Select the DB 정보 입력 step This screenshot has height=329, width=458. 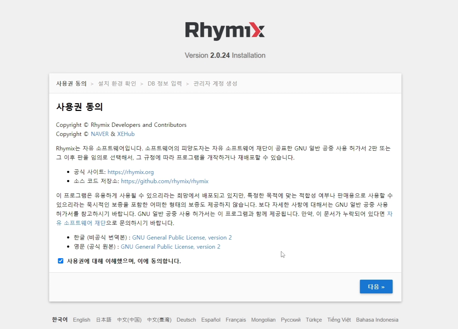(x=165, y=83)
